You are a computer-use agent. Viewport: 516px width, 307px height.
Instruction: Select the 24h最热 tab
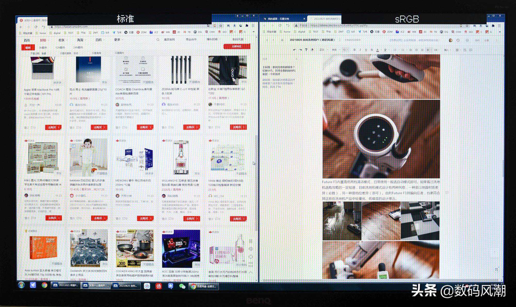[78, 47]
